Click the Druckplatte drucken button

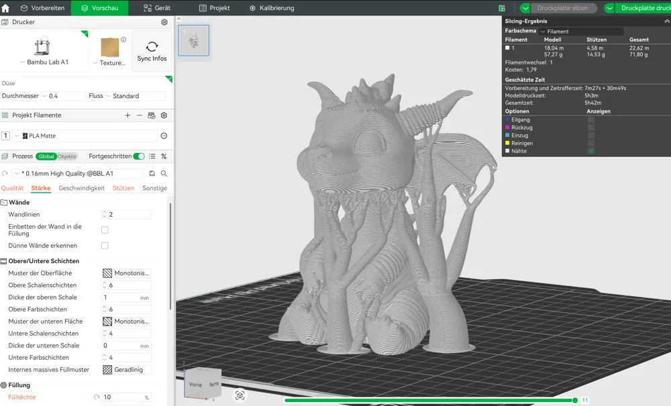pos(643,8)
